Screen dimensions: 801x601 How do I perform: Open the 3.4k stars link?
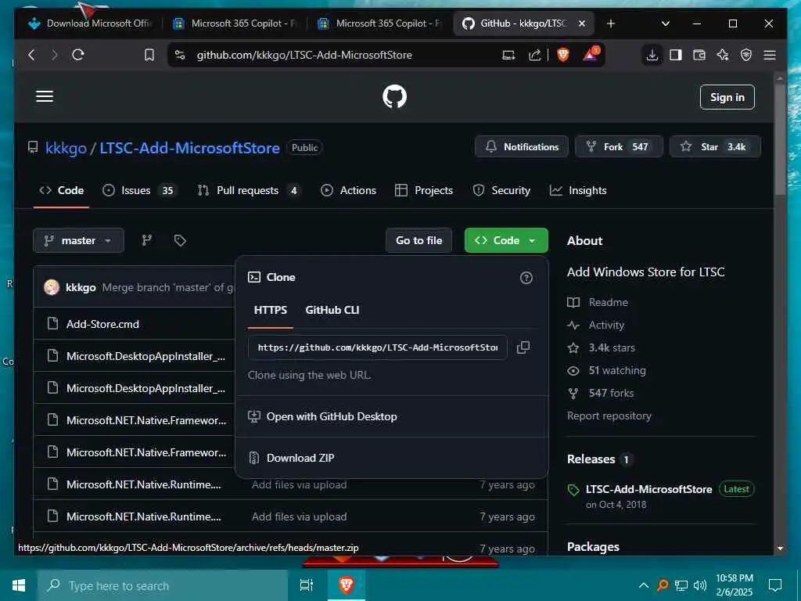(602, 347)
